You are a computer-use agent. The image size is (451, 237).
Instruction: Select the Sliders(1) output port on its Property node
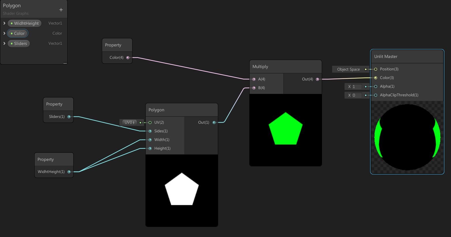click(x=69, y=116)
